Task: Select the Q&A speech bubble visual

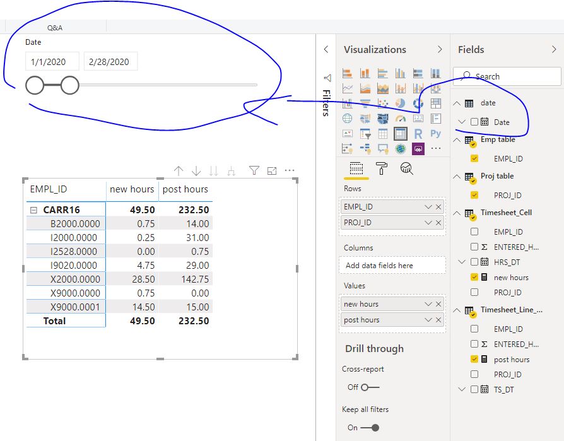Action: 383,148
